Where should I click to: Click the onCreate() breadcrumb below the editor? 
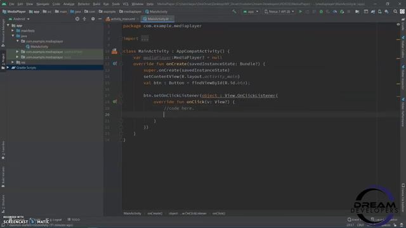click(155, 213)
